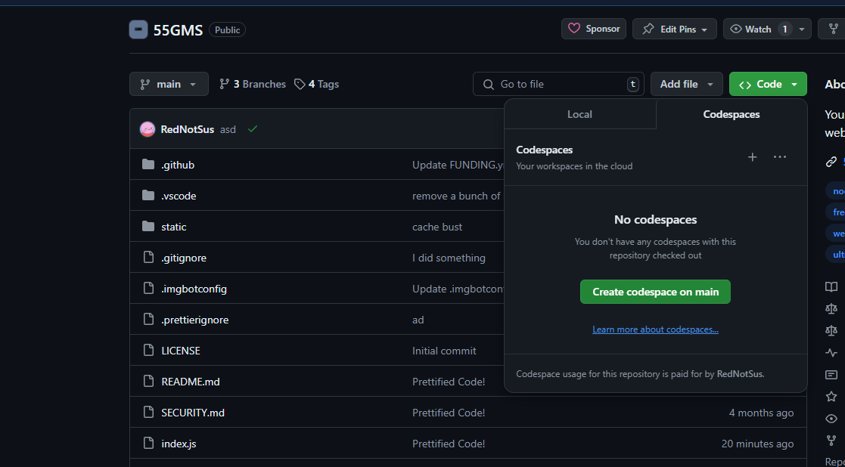Image resolution: width=845 pixels, height=467 pixels.
Task: Open the Initial commit message
Action: pyautogui.click(x=444, y=351)
